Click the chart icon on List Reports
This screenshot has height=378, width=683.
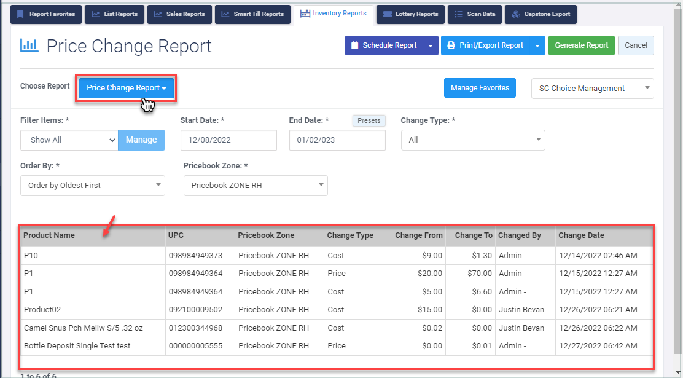95,14
